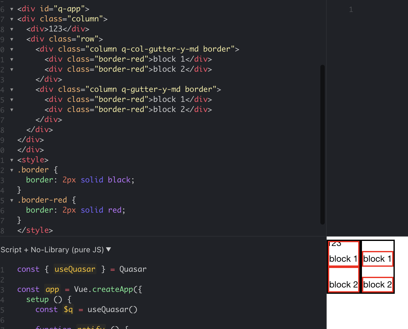Collapse the q-col-gutter-y-md column div
408x329 pixels.
[x=11, y=50]
